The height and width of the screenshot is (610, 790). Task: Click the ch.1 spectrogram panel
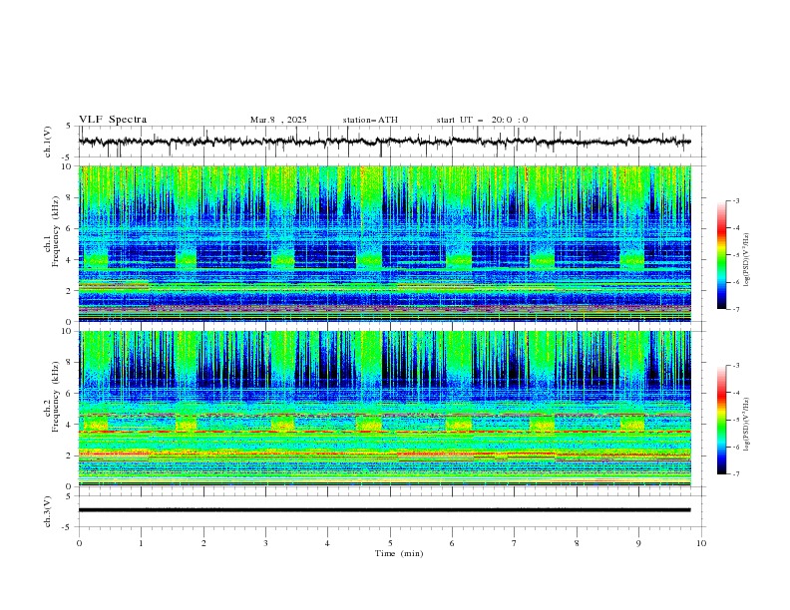384,243
